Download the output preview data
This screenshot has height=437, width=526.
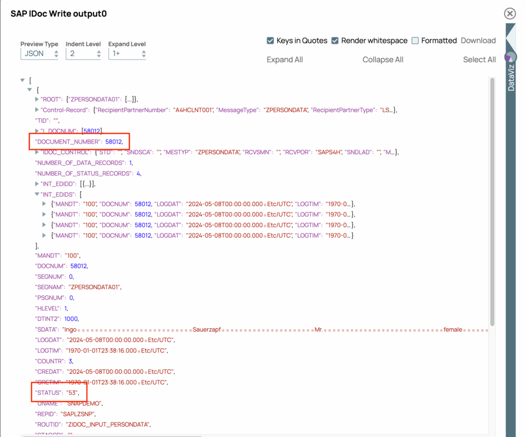click(478, 41)
